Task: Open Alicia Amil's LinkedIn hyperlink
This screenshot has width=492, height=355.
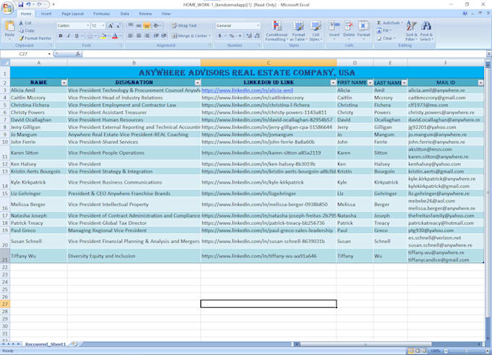Action: click(247, 90)
